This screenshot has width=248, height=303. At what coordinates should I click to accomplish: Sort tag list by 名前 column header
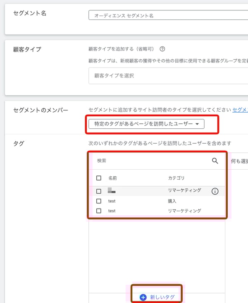[112, 178]
